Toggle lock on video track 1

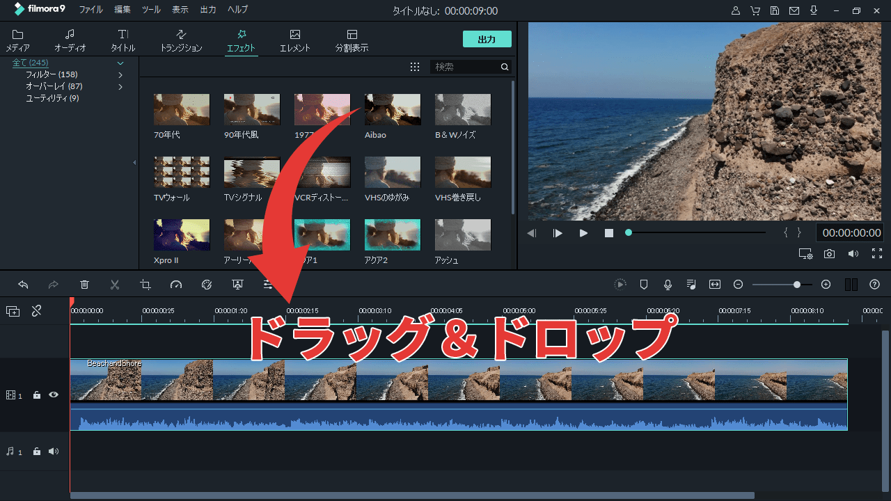[37, 395]
